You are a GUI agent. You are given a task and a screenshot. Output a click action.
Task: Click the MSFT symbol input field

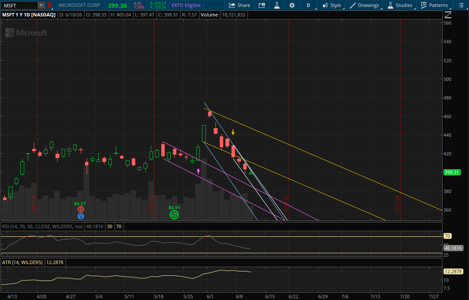coord(20,5)
